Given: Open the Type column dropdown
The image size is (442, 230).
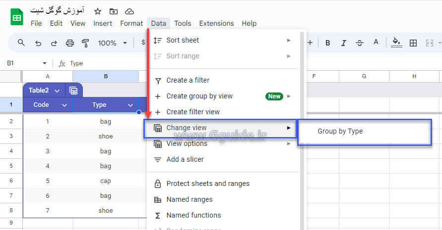Looking at the screenshot, I should [x=130, y=105].
